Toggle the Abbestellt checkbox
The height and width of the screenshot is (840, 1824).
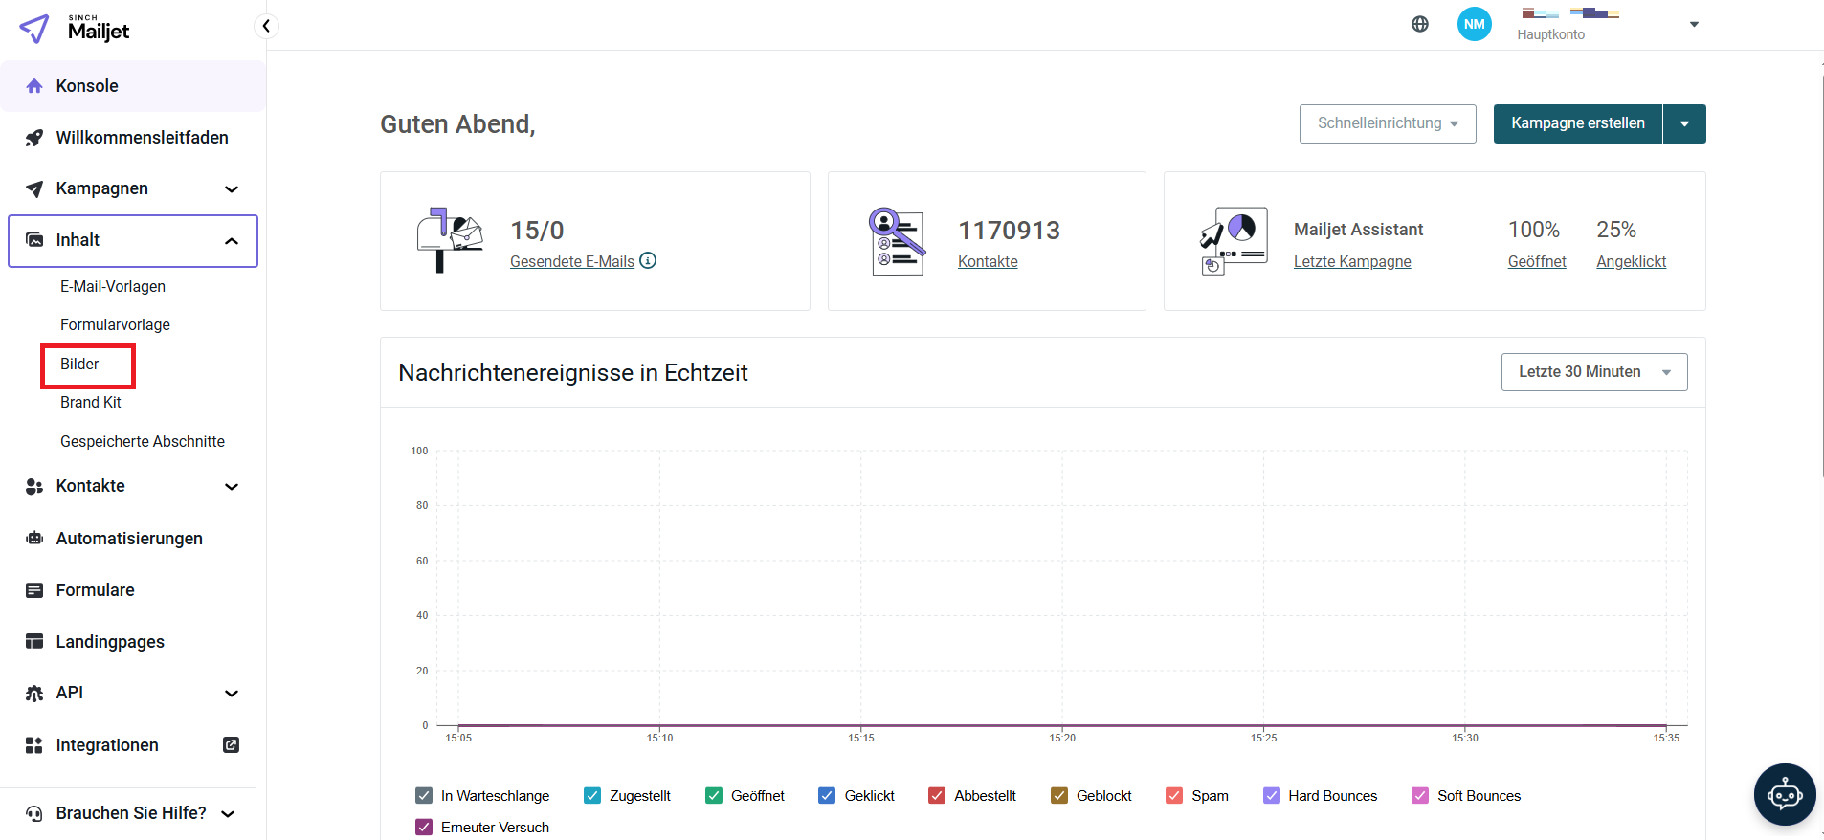(x=937, y=795)
